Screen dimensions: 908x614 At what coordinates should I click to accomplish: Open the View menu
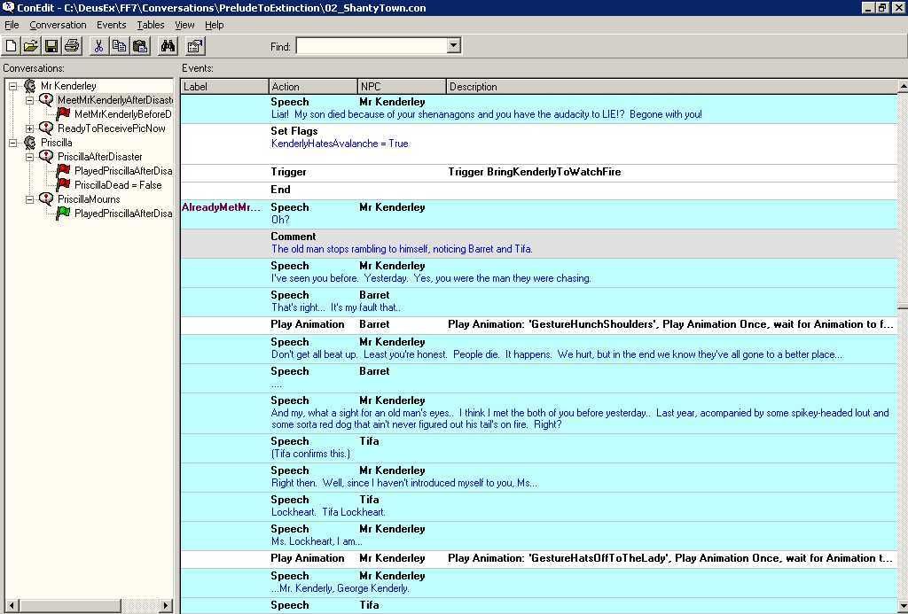pyautogui.click(x=184, y=25)
